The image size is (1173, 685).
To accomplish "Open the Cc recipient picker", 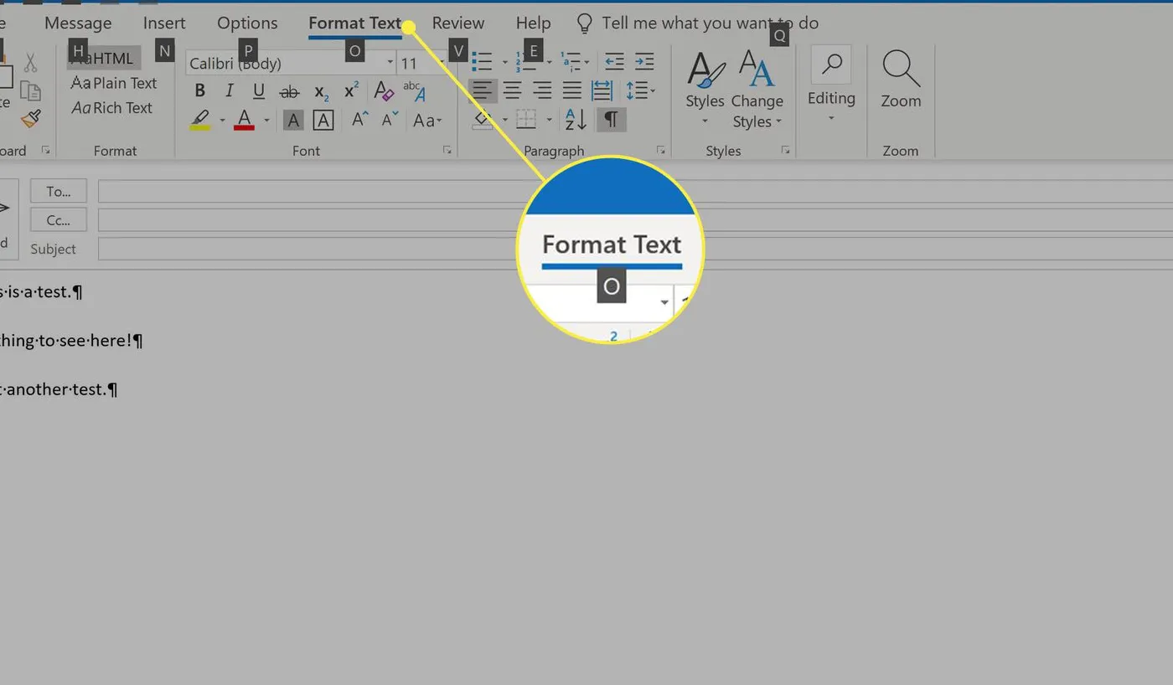I will click(x=57, y=219).
